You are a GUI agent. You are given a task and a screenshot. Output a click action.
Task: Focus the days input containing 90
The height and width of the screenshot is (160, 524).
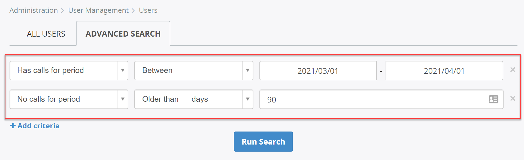point(381,99)
